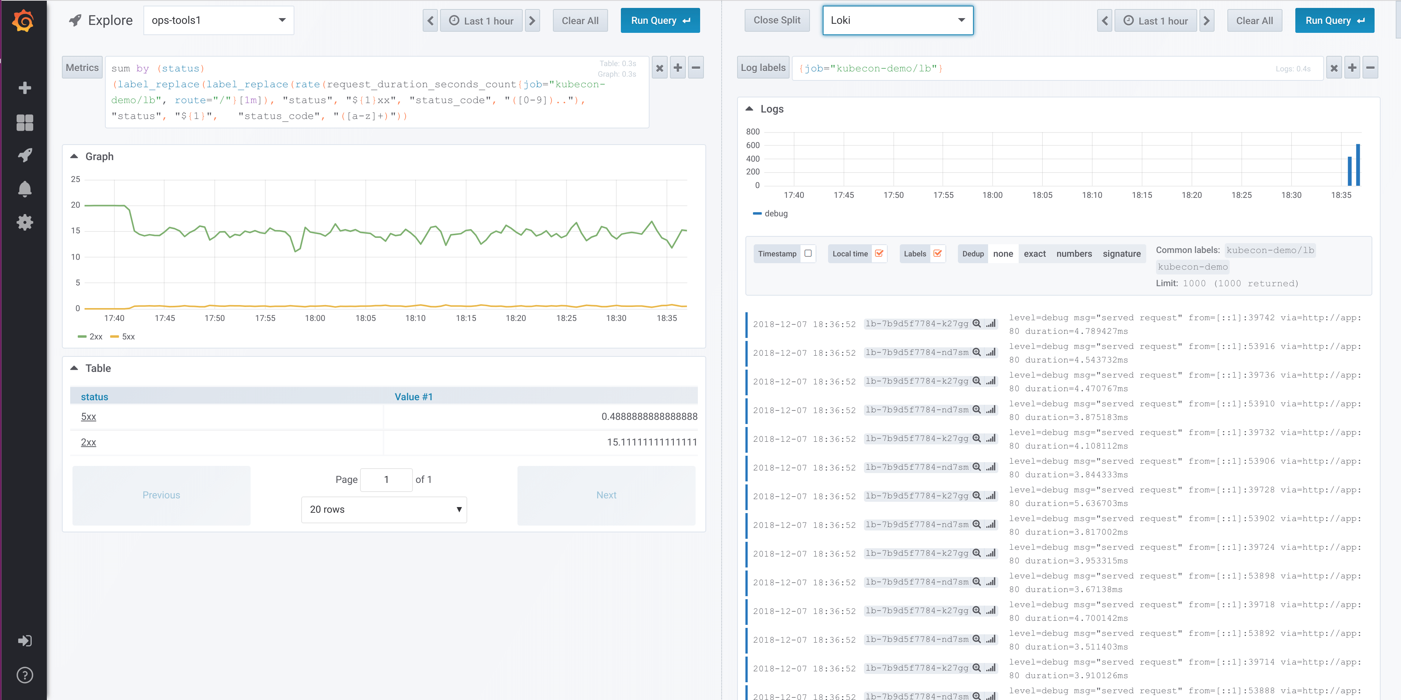
Task: Click the 5xx status link in table
Action: coord(88,416)
